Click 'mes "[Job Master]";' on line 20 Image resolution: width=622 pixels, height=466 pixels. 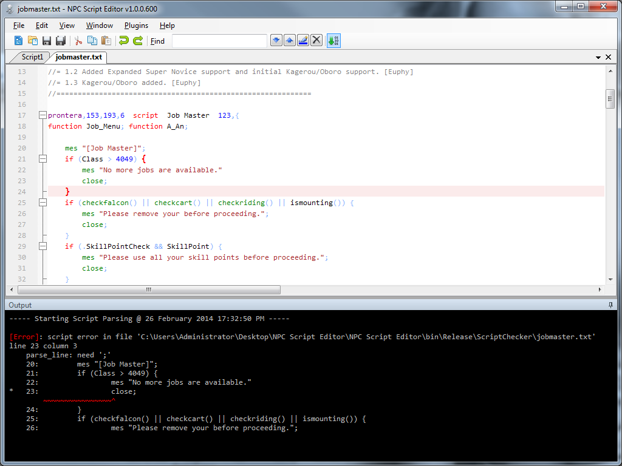coord(105,148)
